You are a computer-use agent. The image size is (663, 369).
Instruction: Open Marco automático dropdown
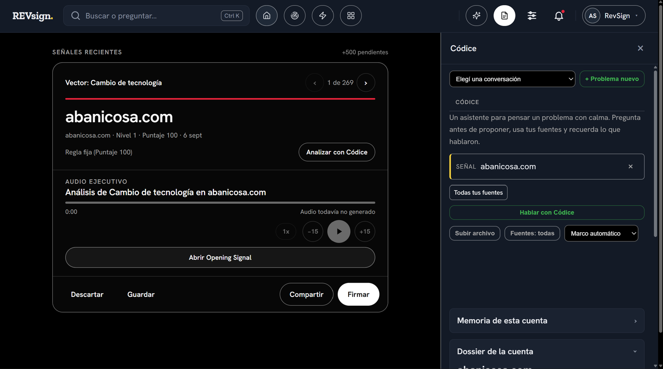[601, 233]
